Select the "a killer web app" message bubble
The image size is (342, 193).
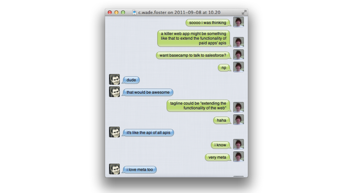point(194,38)
